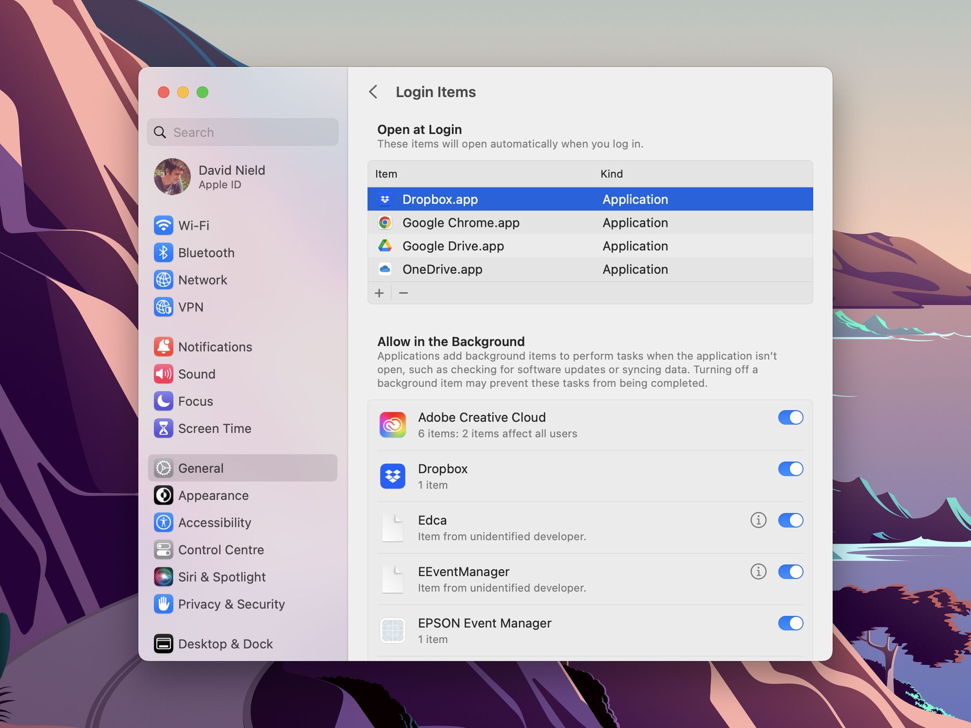The image size is (971, 728).
Task: Click the OneDrive.app icon
Action: (x=384, y=269)
